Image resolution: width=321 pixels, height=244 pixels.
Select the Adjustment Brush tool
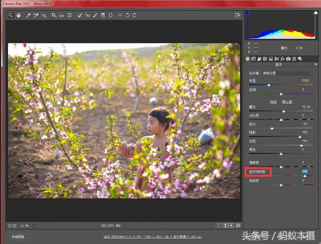(95, 15)
